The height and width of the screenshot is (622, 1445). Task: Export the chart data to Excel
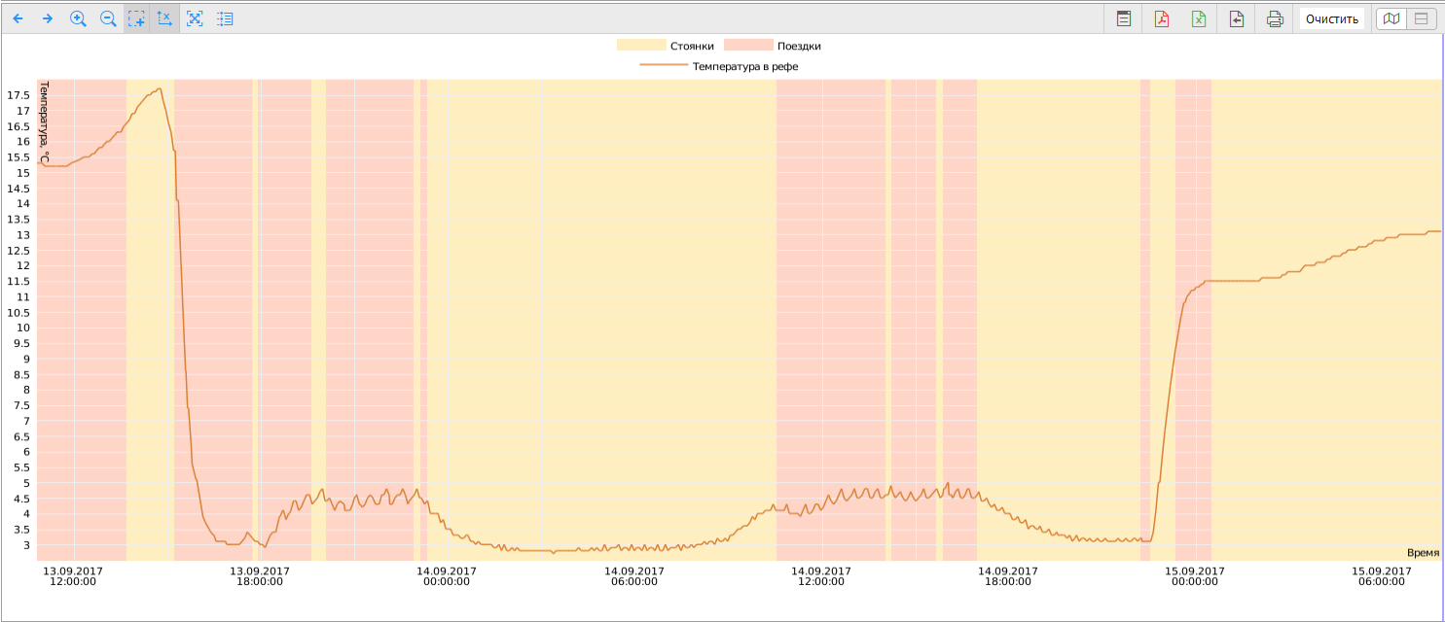pos(1199,18)
